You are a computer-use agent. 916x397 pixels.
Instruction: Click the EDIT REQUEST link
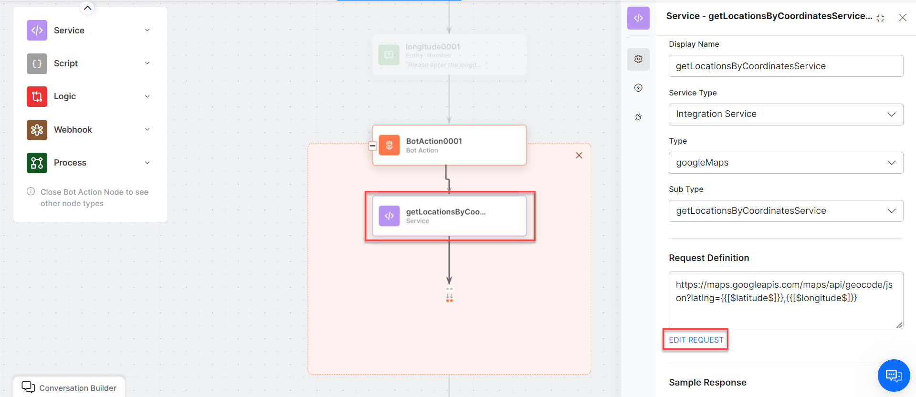pyautogui.click(x=696, y=340)
